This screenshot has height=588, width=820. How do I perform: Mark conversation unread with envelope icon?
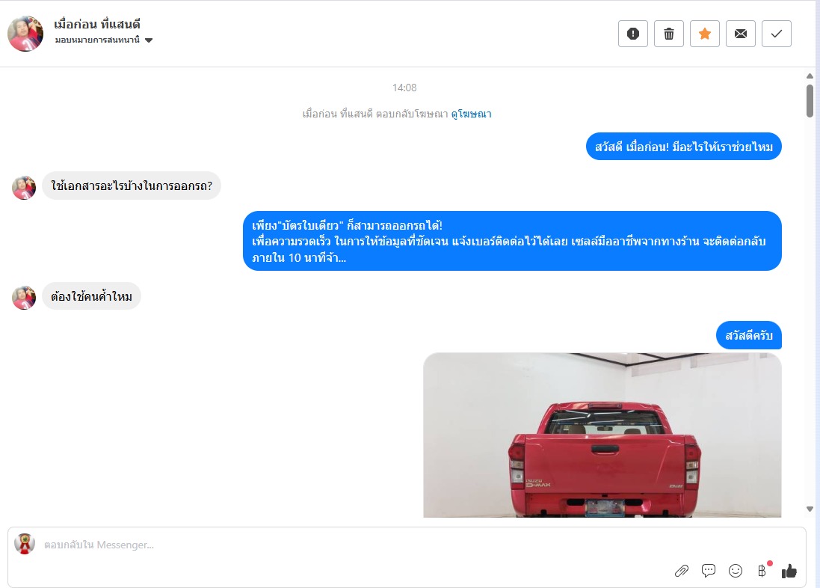click(741, 34)
